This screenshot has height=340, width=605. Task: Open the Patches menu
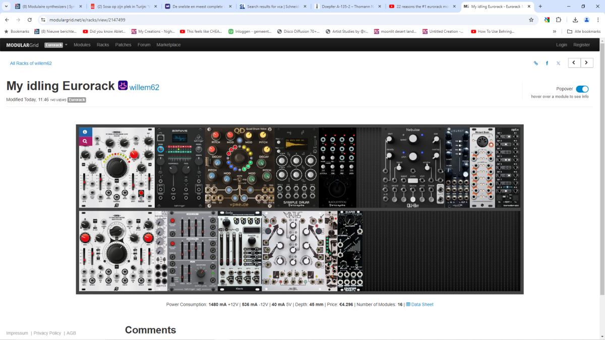(123, 45)
